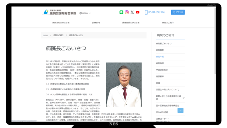227x128 pixels.
Task: Open the 病院のご紹介 top navigation menu
Action: [x=168, y=23]
